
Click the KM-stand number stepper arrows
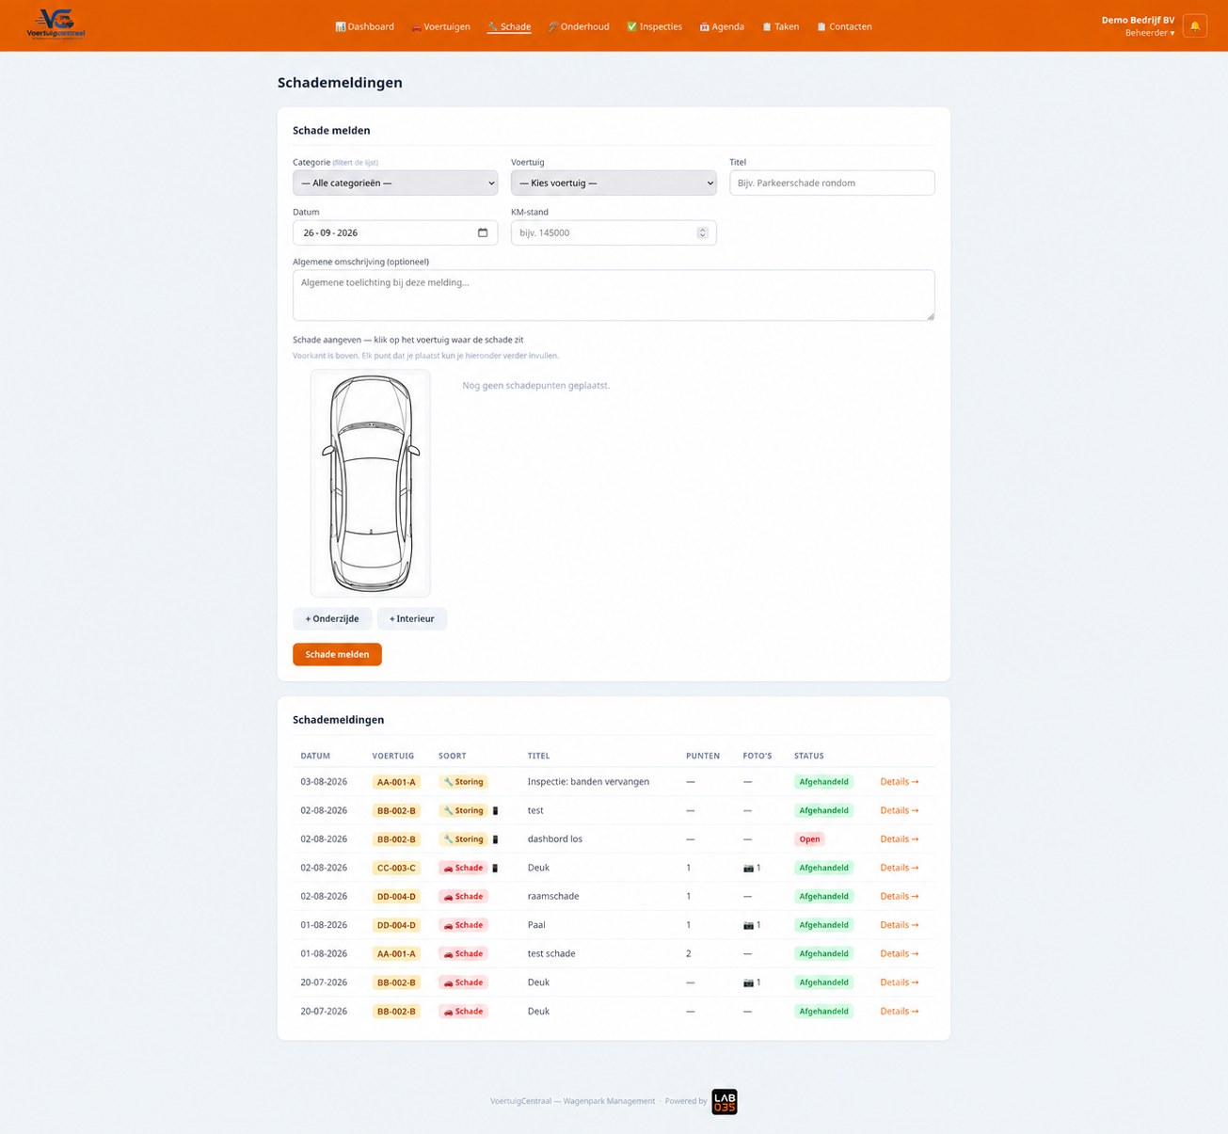pyautogui.click(x=702, y=232)
